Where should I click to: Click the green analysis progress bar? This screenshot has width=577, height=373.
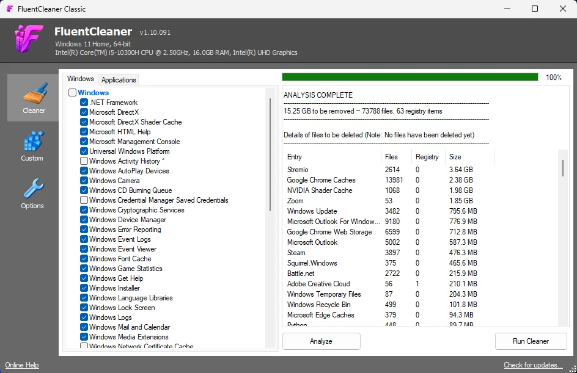tap(410, 77)
